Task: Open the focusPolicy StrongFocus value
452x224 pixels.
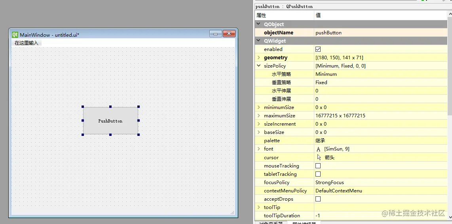Action: point(381,182)
